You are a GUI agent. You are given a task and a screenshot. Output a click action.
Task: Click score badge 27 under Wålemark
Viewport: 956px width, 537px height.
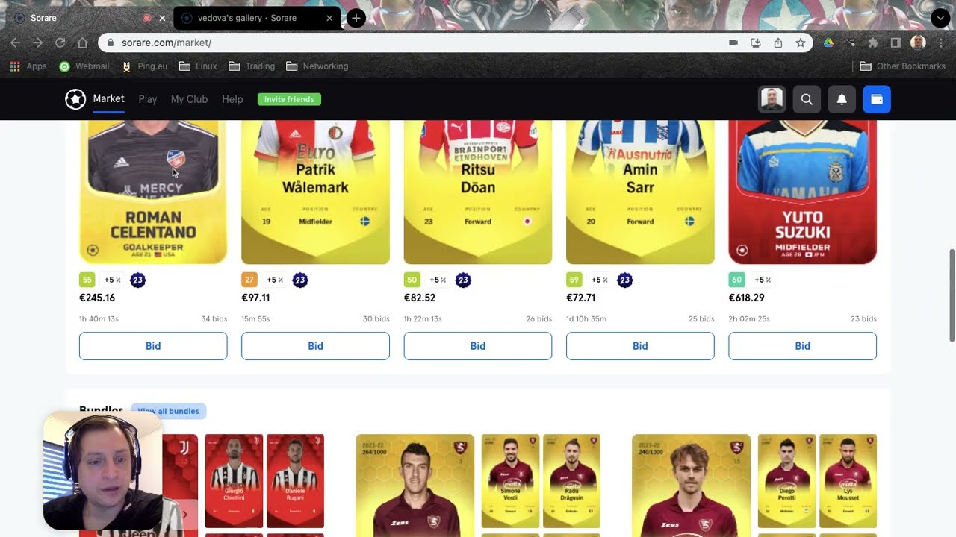point(249,280)
